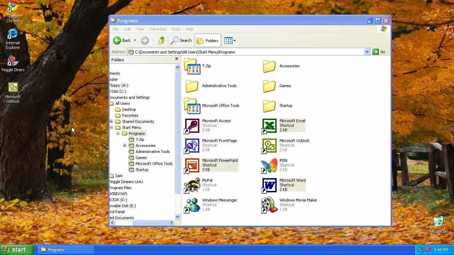This screenshot has height=255, width=454.
Task: Select the Microsoft Office Tools folder icon in file pane
Action: pyautogui.click(x=192, y=106)
